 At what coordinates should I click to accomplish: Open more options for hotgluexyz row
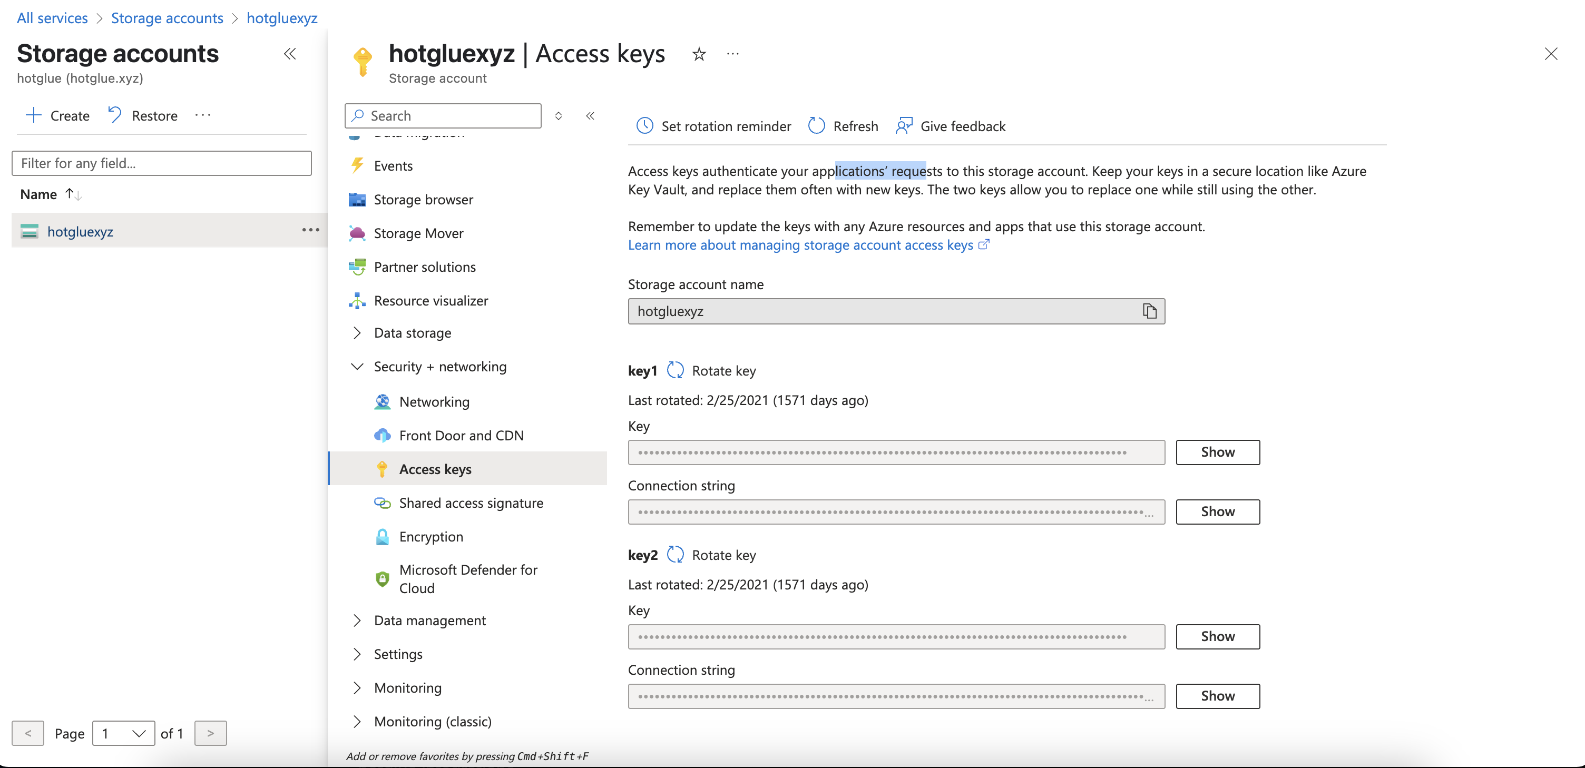310,230
